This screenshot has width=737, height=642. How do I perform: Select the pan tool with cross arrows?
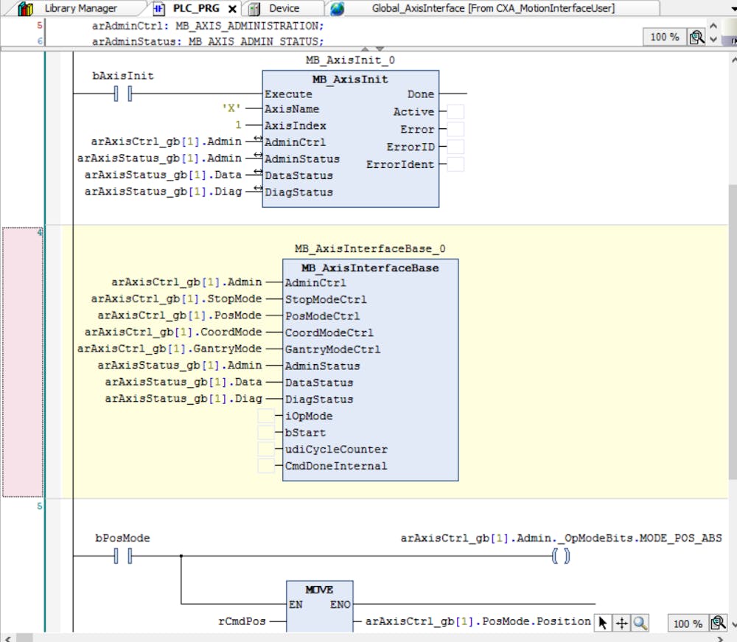tap(620, 623)
